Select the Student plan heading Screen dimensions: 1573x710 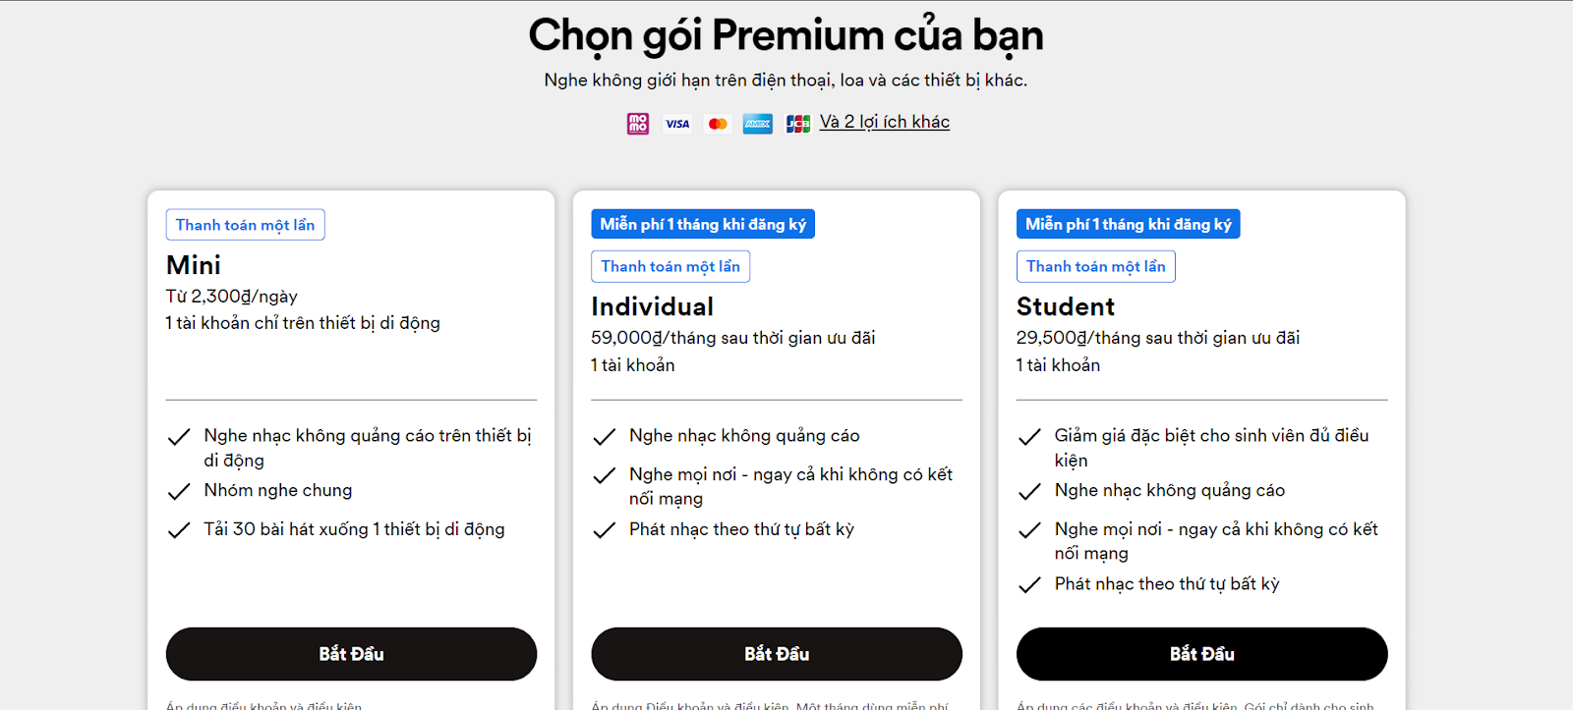tap(1066, 306)
